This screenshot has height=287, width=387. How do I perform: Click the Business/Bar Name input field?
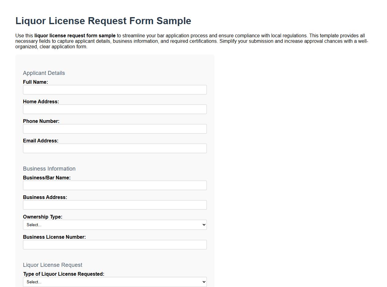[115, 185]
